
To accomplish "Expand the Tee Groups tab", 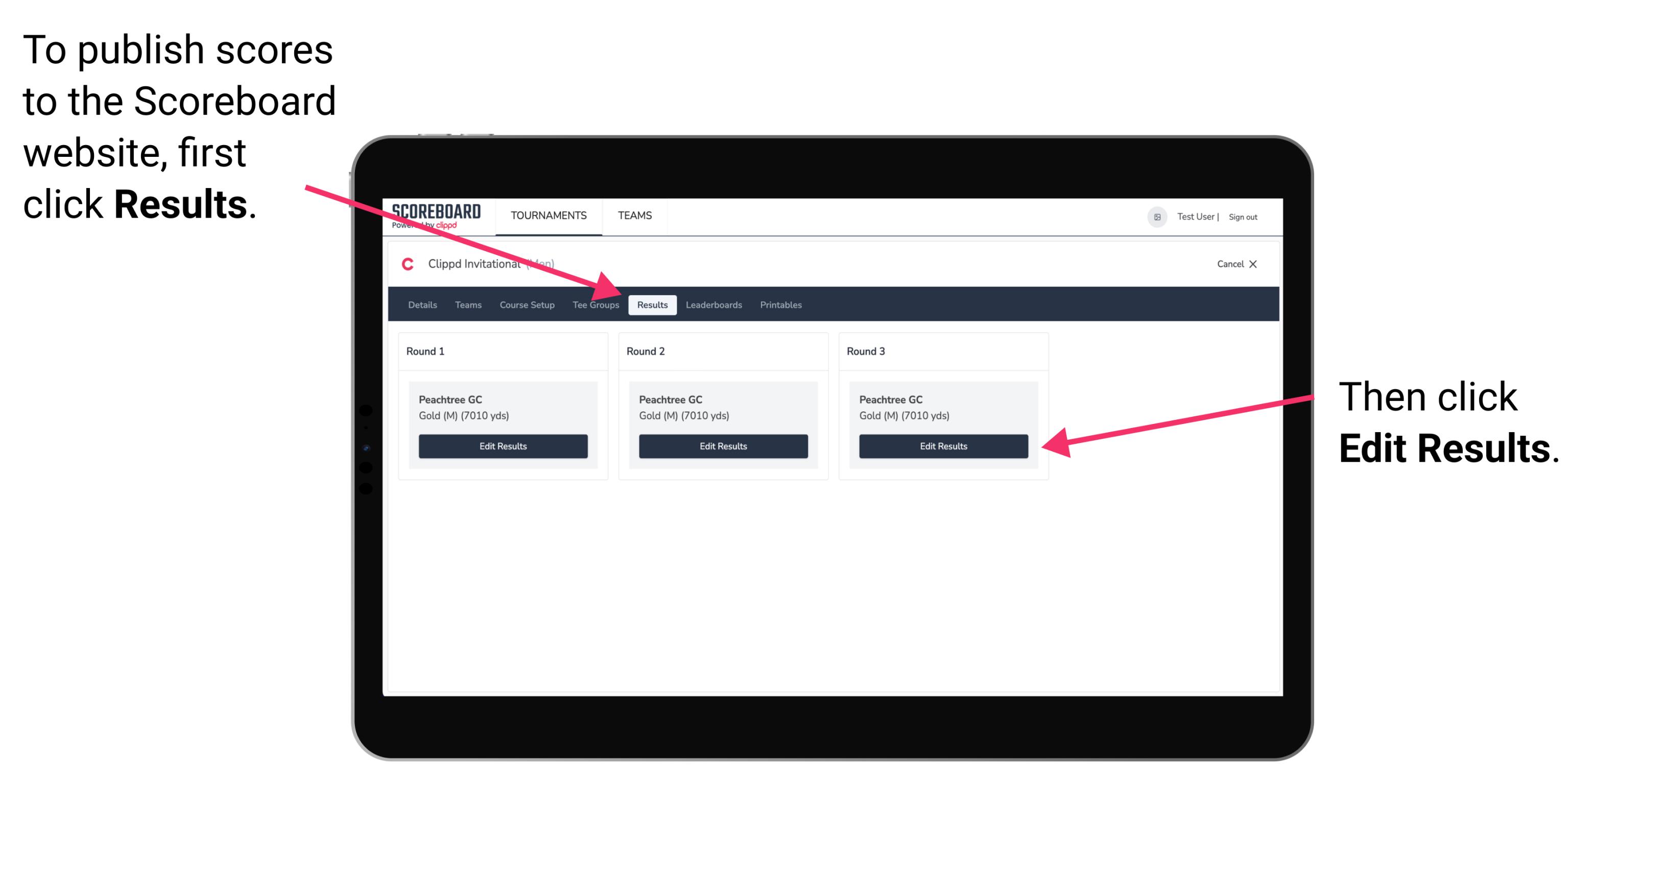I will [596, 304].
